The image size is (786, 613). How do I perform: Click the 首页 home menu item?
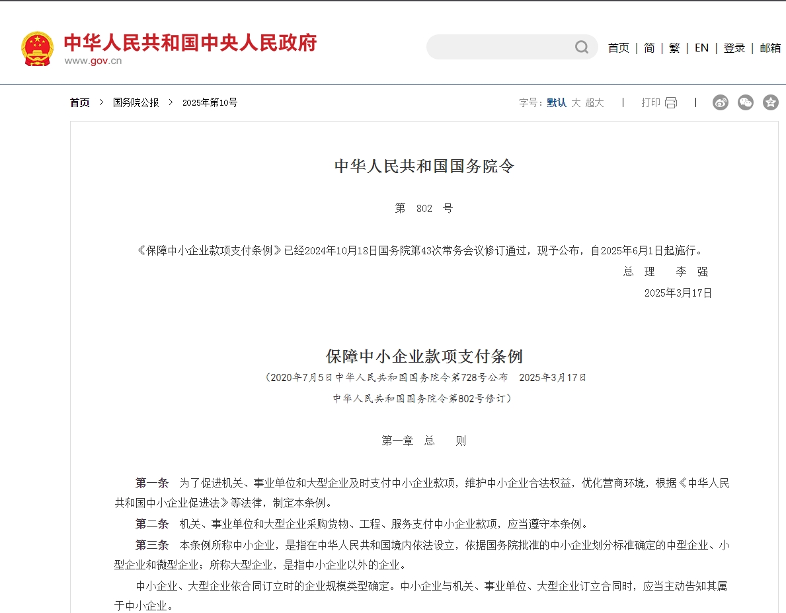coord(618,48)
